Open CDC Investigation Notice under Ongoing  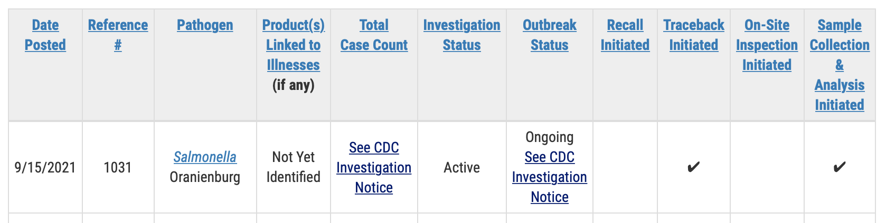550,177
